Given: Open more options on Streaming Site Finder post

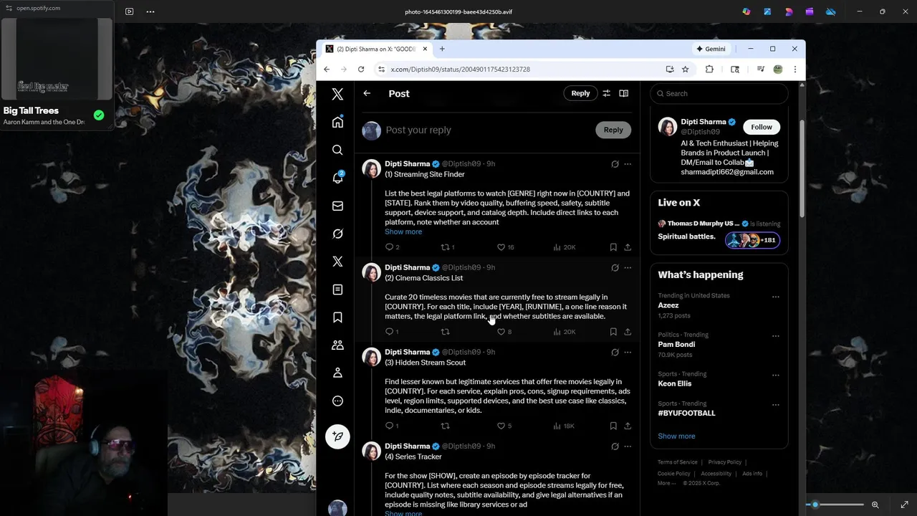Looking at the screenshot, I should [x=628, y=164].
